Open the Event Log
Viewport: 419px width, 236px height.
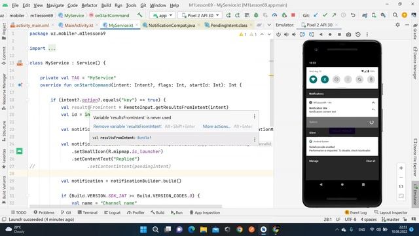[x=355, y=212]
